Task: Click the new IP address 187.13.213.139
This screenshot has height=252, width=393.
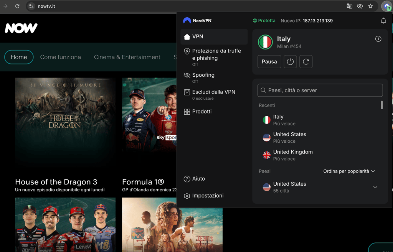Action: point(317,21)
